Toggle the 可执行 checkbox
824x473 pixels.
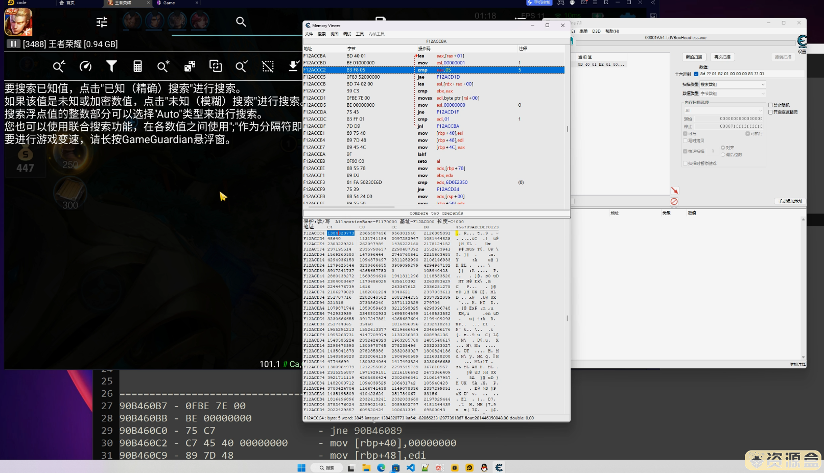pyautogui.click(x=747, y=134)
